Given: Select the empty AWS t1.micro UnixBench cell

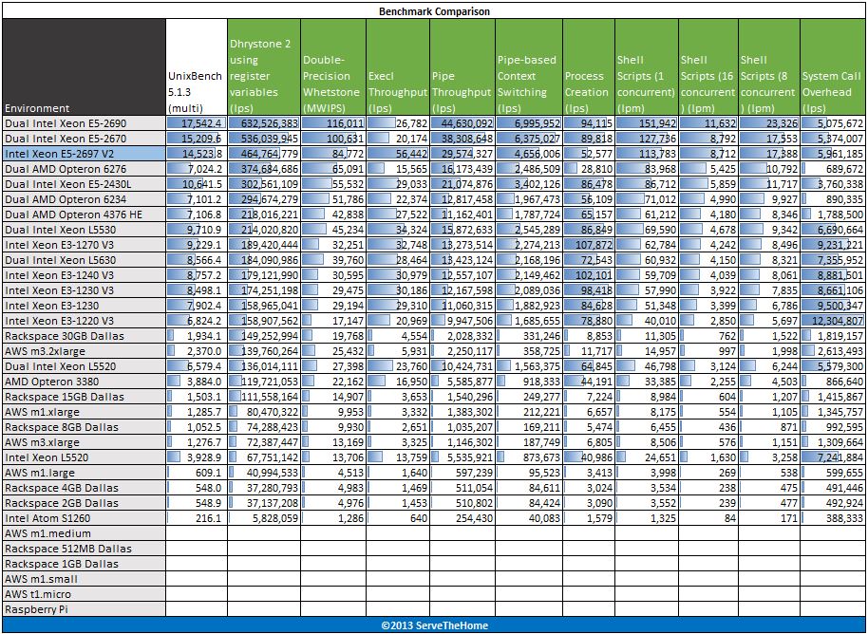Looking at the screenshot, I should pos(197,594).
